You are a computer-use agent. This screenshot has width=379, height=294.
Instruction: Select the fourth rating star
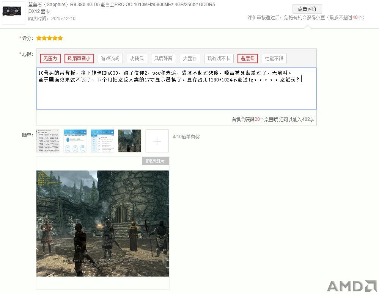point(55,38)
